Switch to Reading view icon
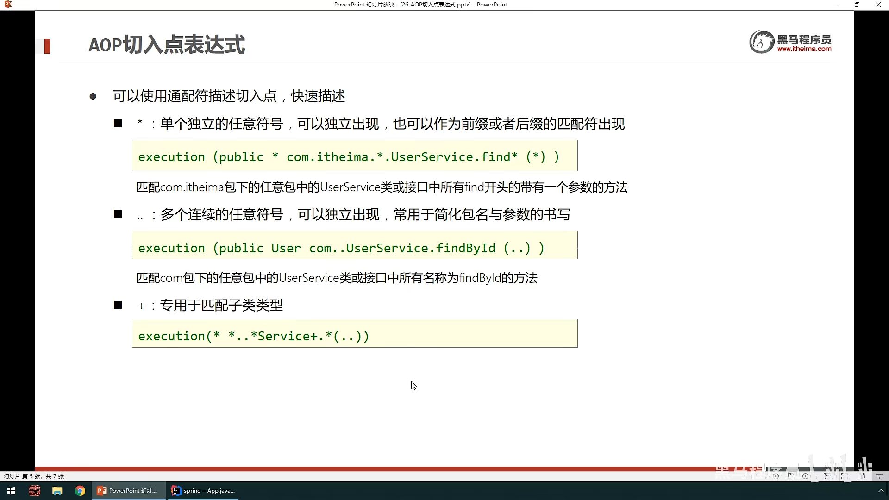Image resolution: width=889 pixels, height=500 pixels. 862,476
